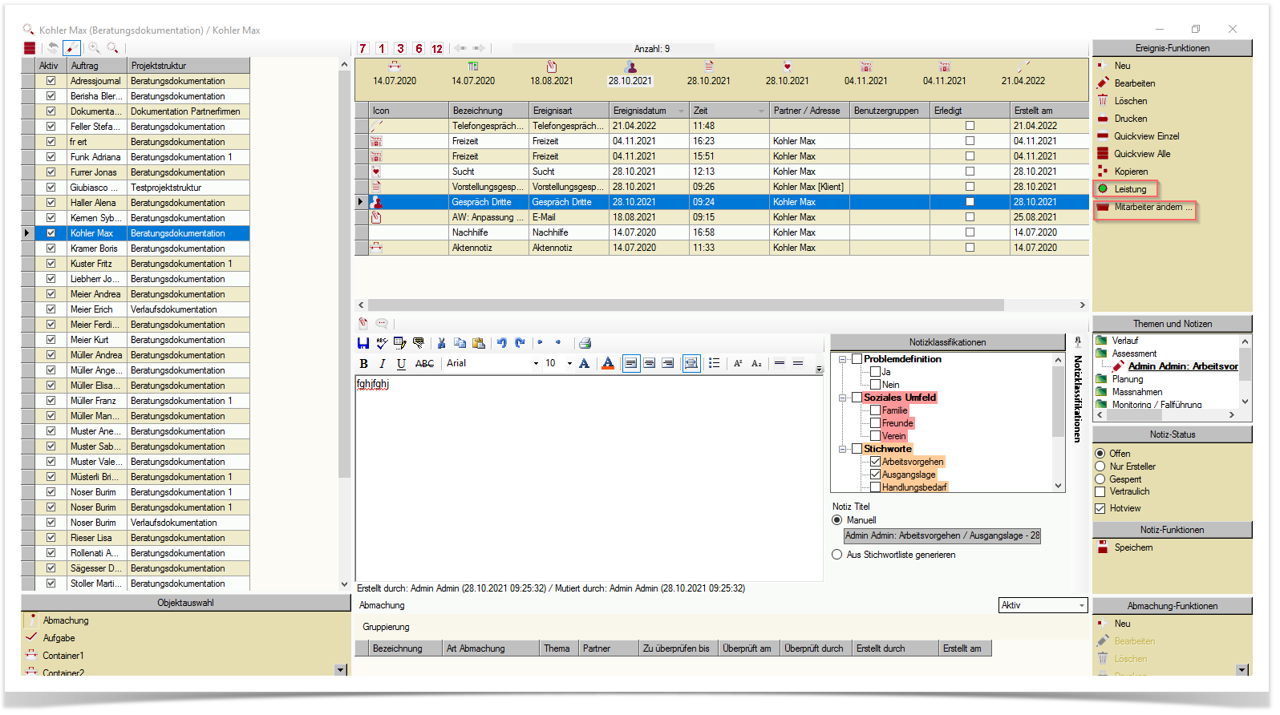
Task: Select the Offen note status
Action: click(1100, 454)
